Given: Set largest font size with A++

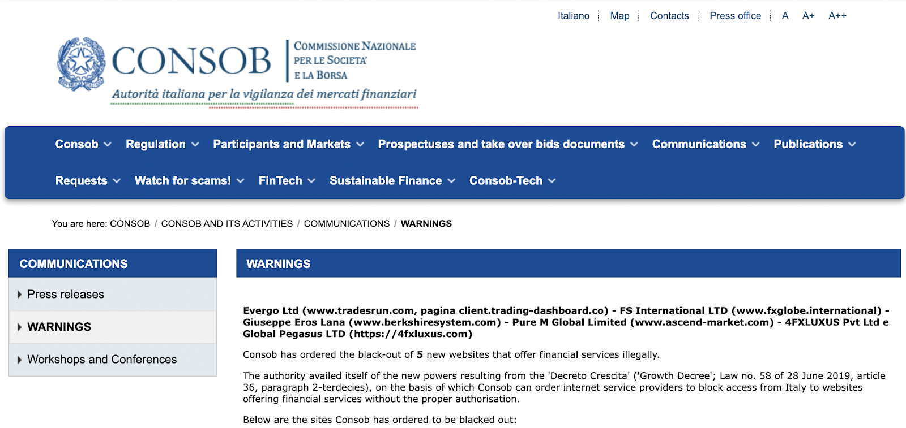Looking at the screenshot, I should pos(837,16).
